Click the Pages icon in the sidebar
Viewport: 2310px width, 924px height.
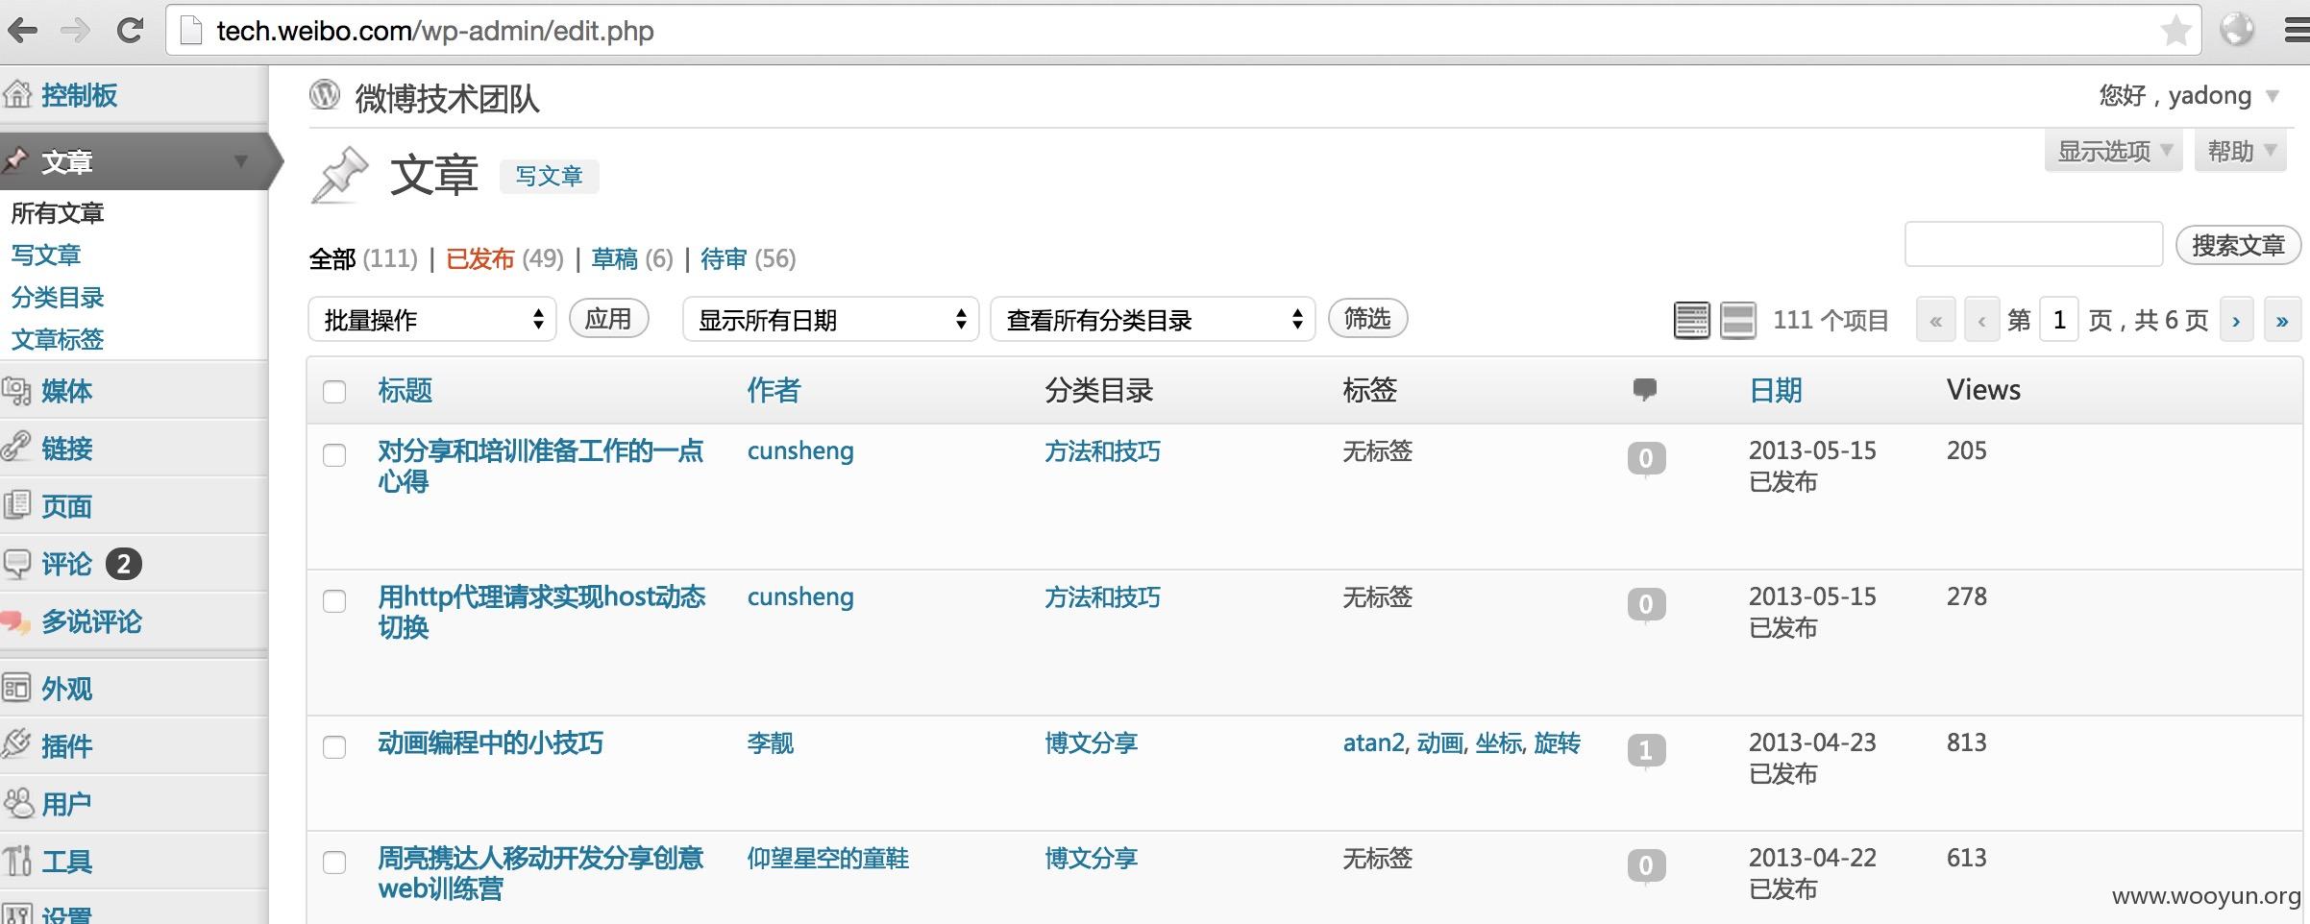coord(17,505)
